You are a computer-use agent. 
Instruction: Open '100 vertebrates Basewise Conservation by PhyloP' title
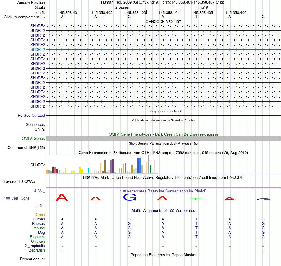click(x=163, y=191)
